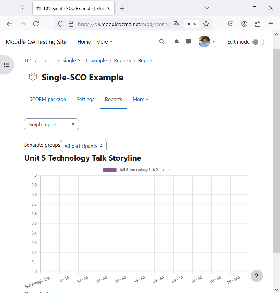Toggle Edit mode switch
280x293 pixels.
(258, 42)
